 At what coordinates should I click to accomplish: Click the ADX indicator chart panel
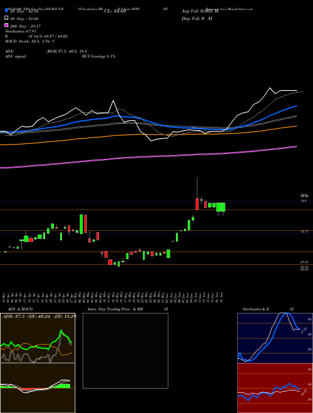38,338
